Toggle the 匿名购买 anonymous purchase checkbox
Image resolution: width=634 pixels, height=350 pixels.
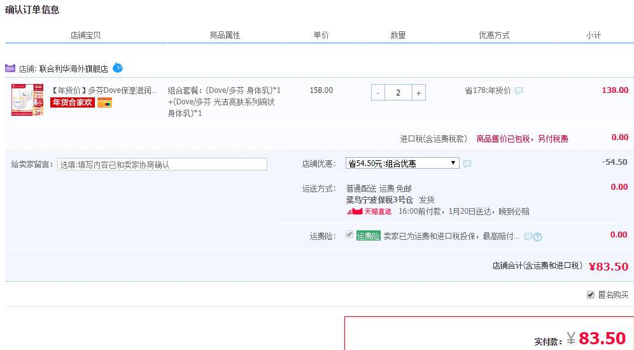coord(591,295)
